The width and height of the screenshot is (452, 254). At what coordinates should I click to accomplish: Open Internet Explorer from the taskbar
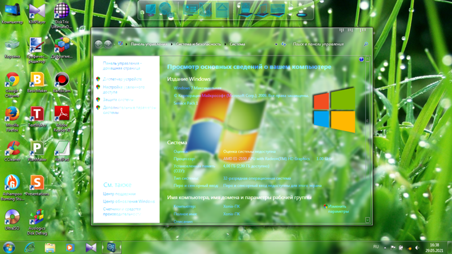(x=30, y=247)
